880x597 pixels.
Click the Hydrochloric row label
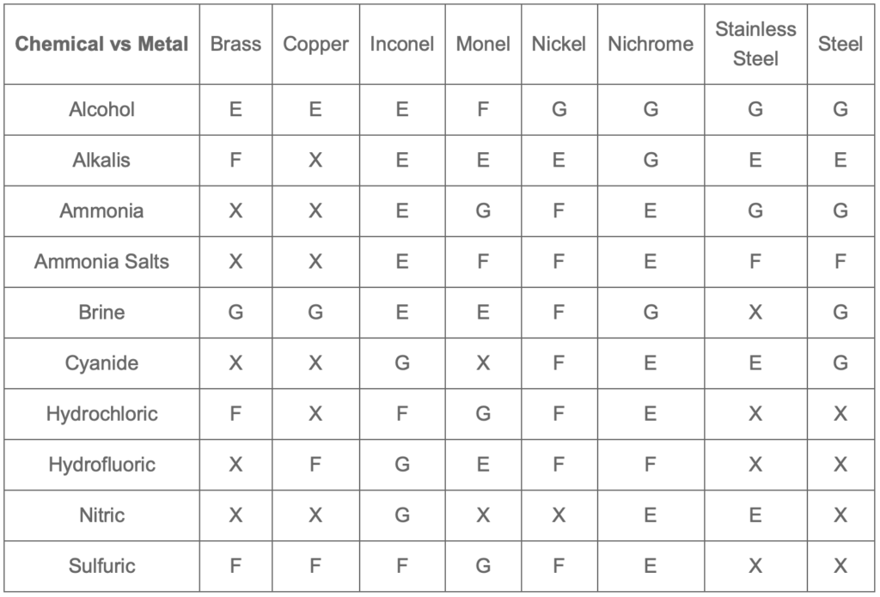pos(101,414)
